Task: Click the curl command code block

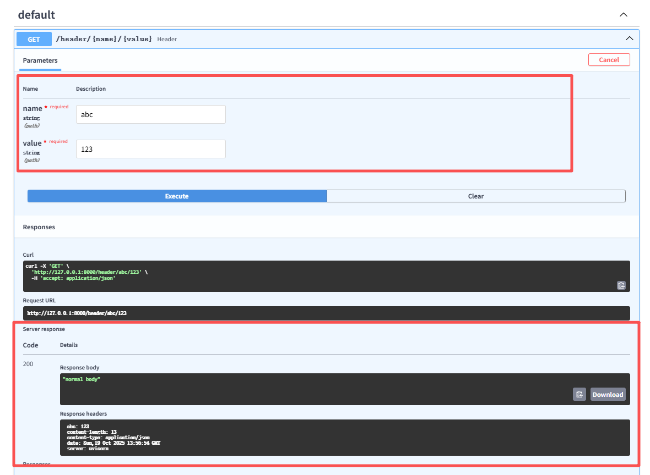Action: pos(326,276)
